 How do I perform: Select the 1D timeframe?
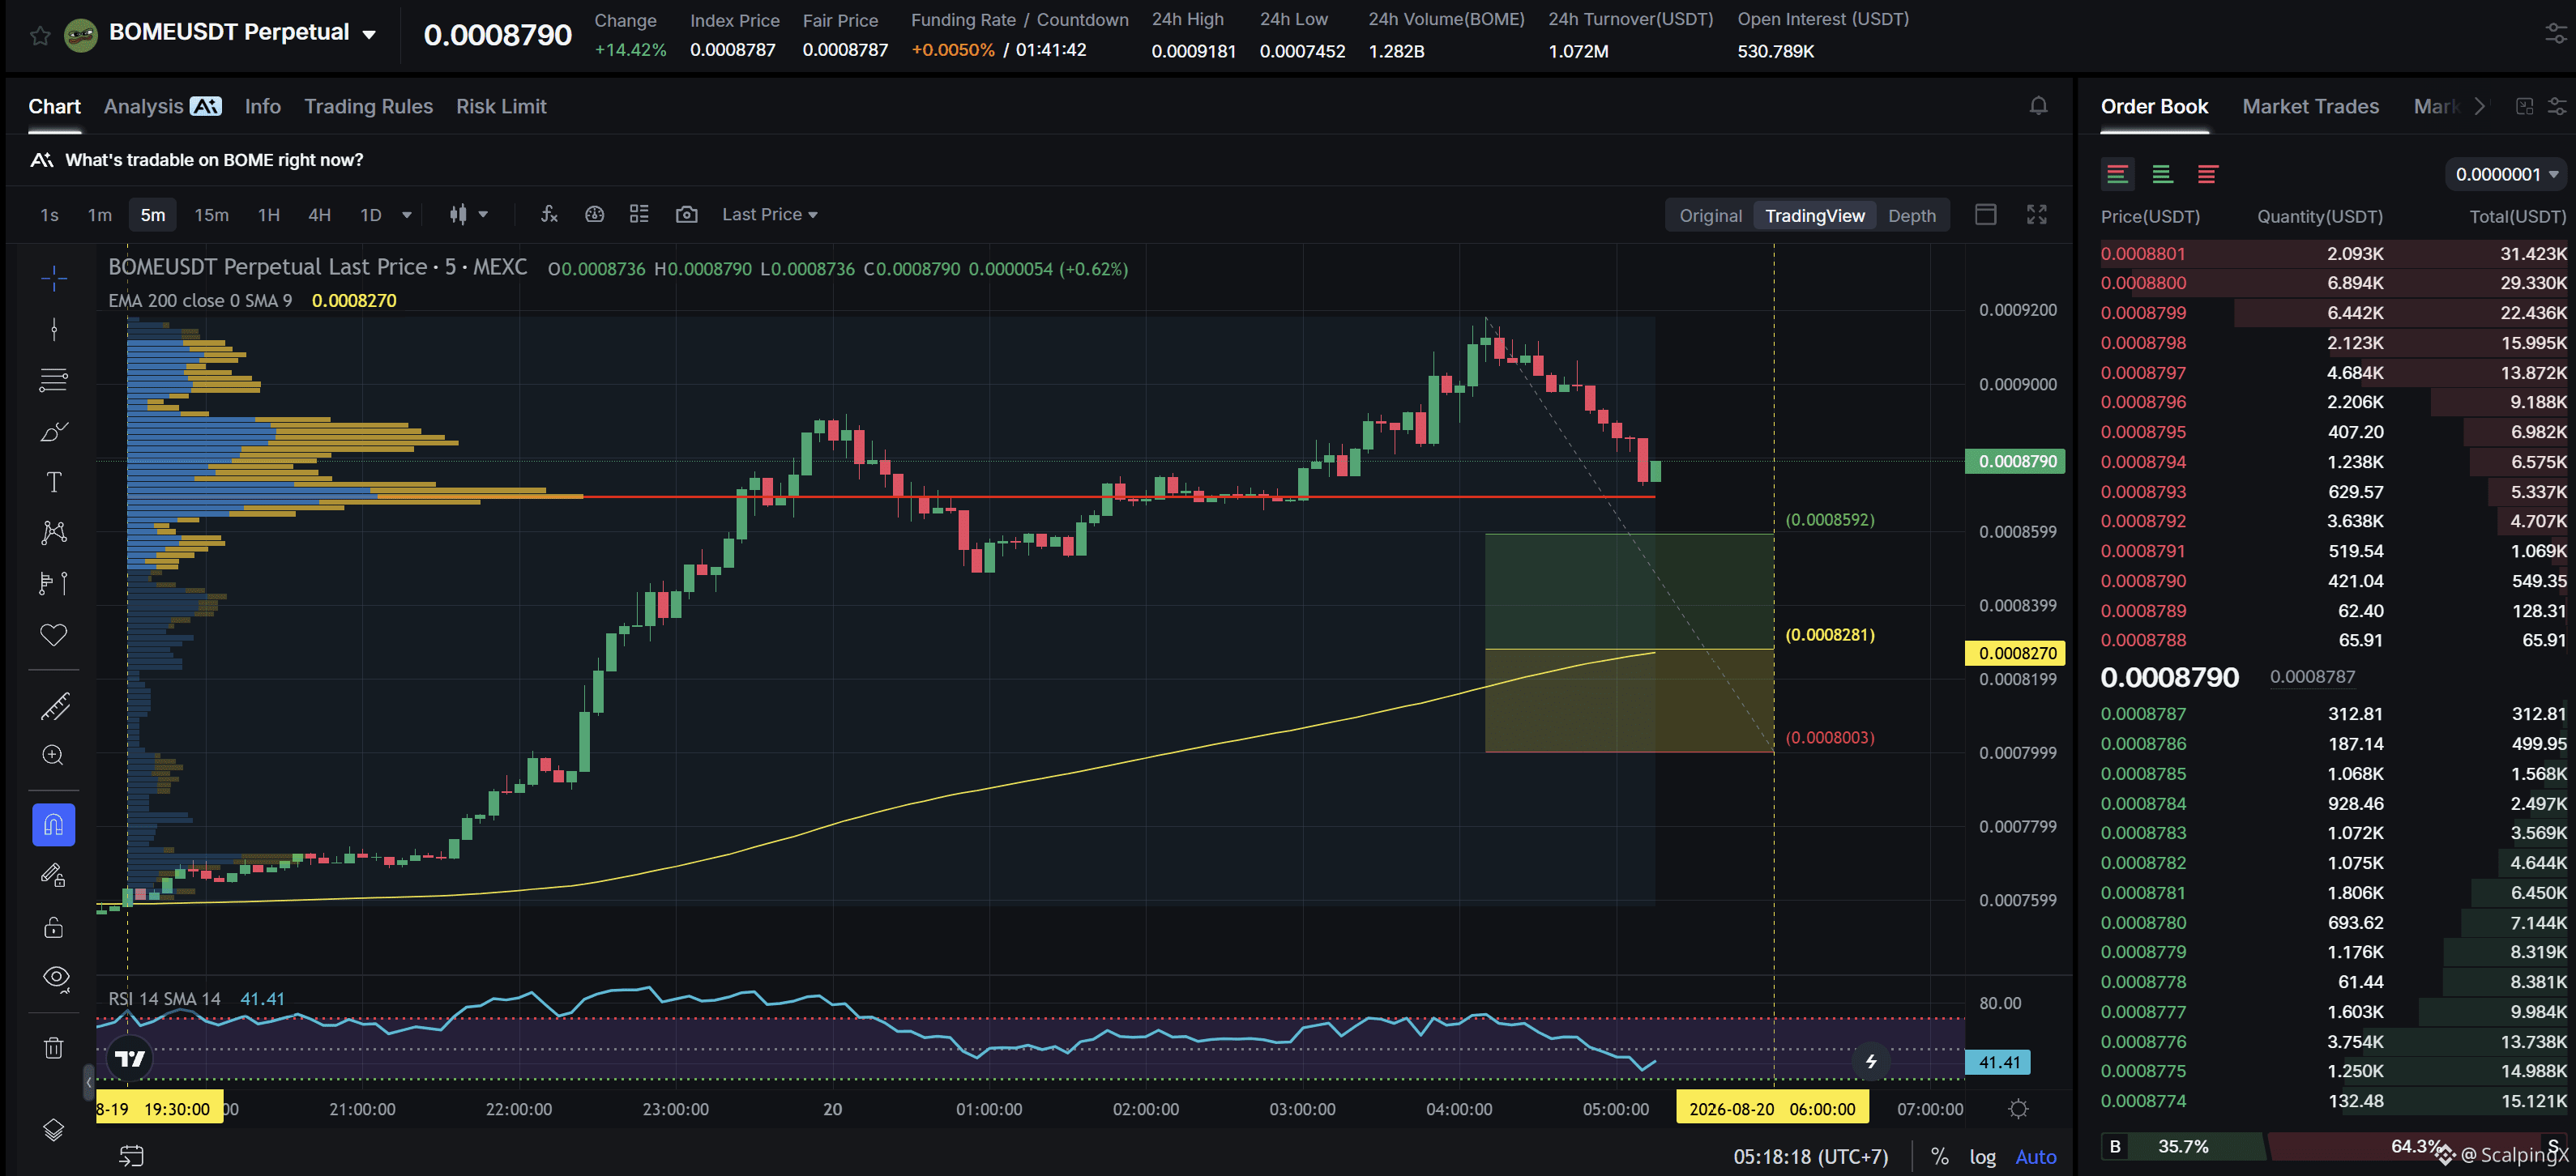point(371,215)
